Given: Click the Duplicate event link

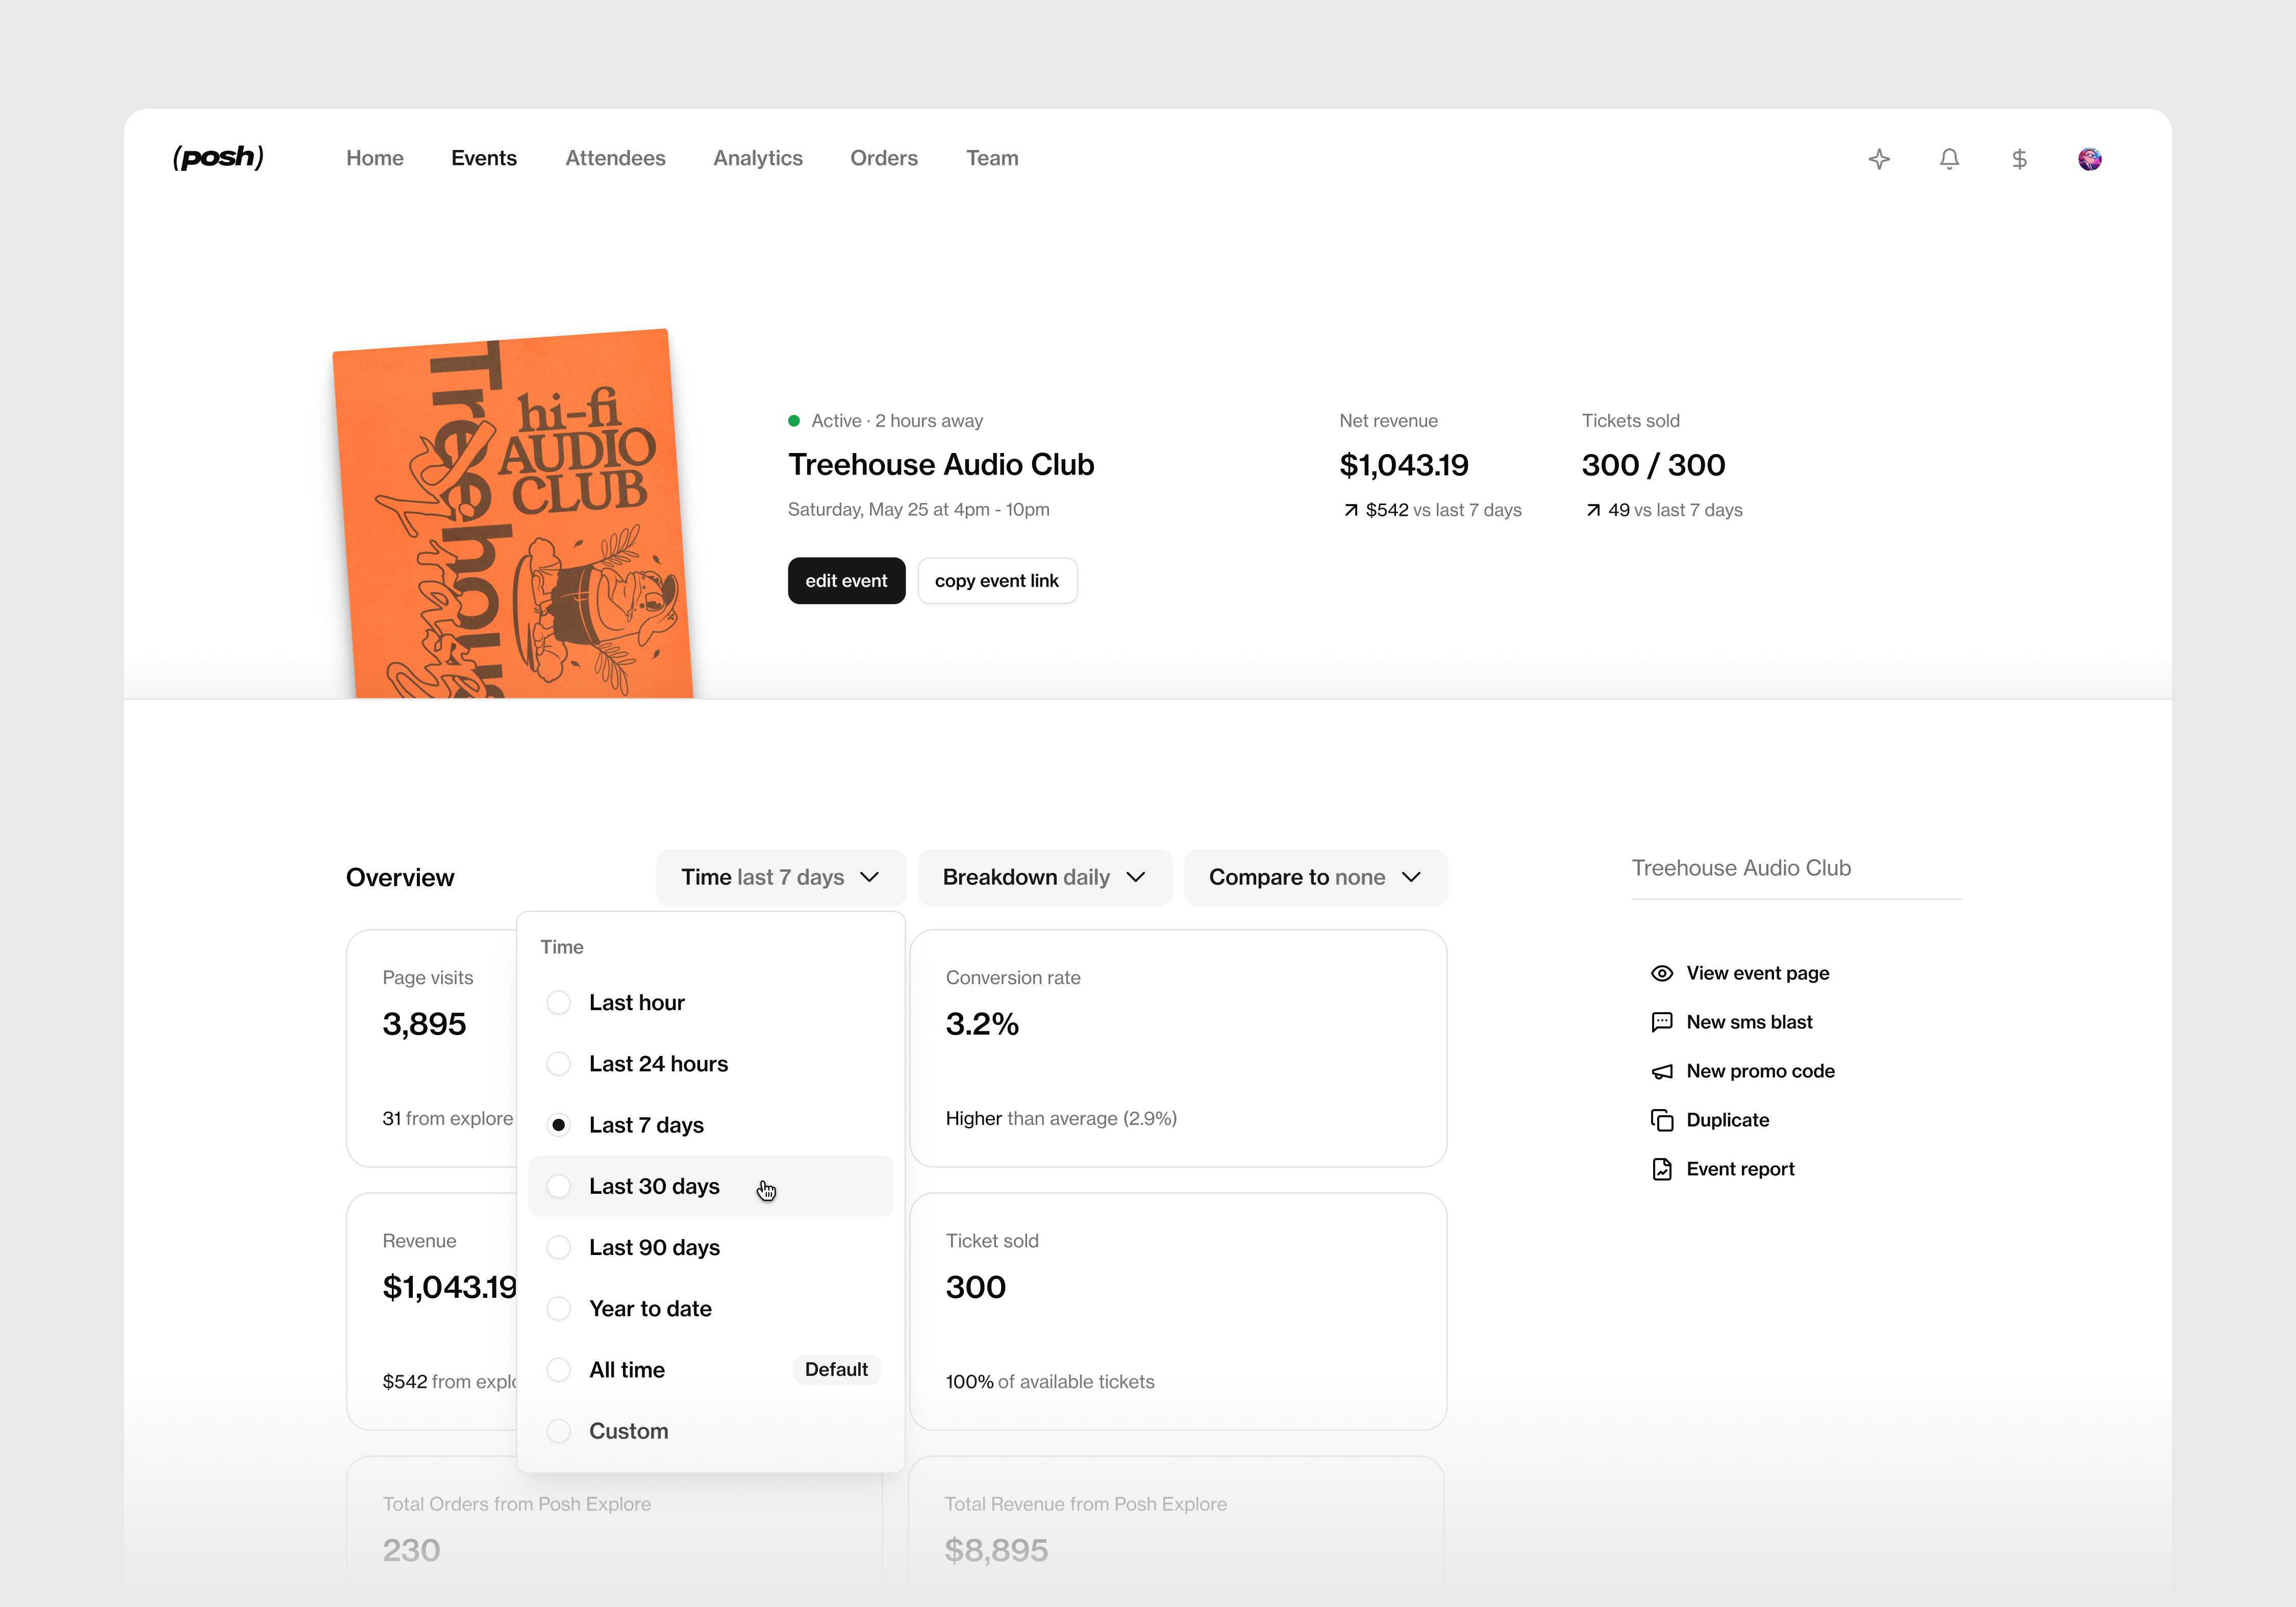Looking at the screenshot, I should [x=1727, y=1120].
